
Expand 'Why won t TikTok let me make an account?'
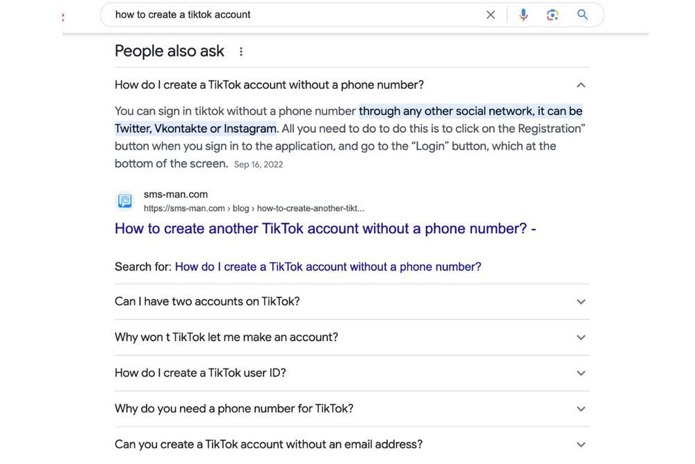point(352,337)
